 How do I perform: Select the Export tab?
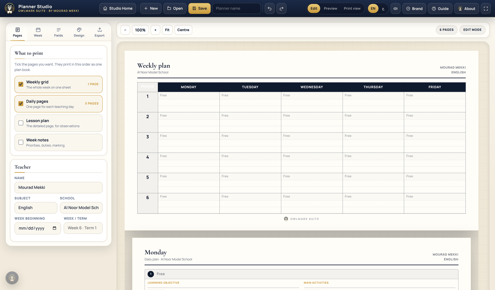[100, 32]
